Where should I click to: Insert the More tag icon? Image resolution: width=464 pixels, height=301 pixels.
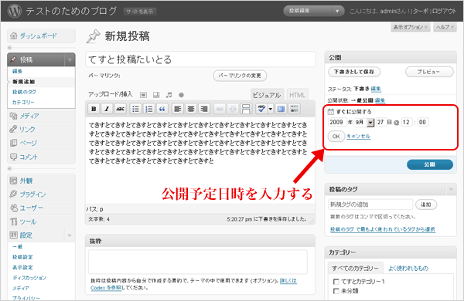coord(246,109)
